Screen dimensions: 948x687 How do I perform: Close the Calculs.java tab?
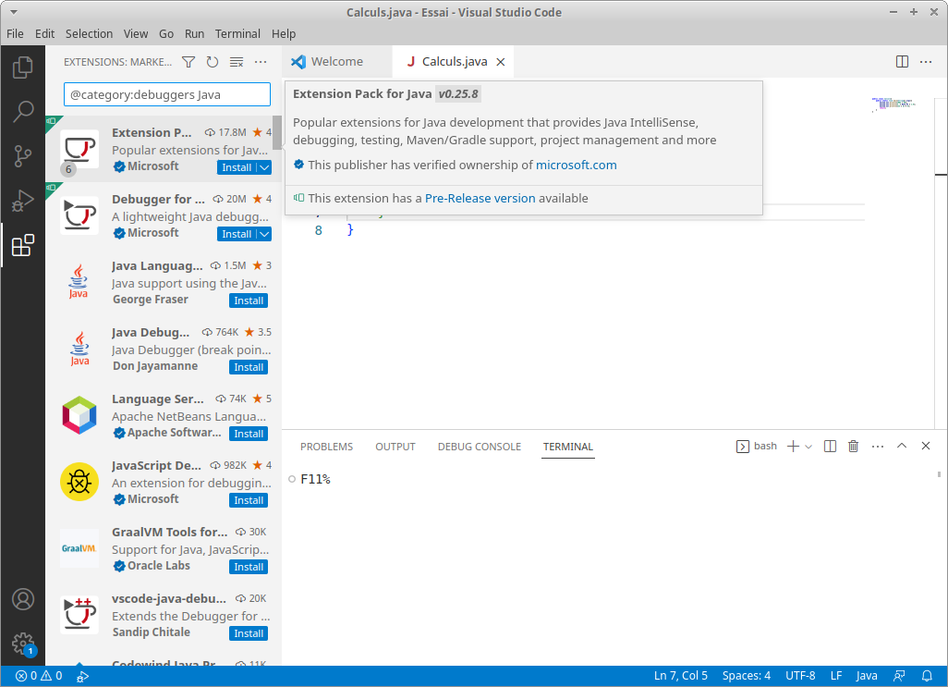point(501,62)
